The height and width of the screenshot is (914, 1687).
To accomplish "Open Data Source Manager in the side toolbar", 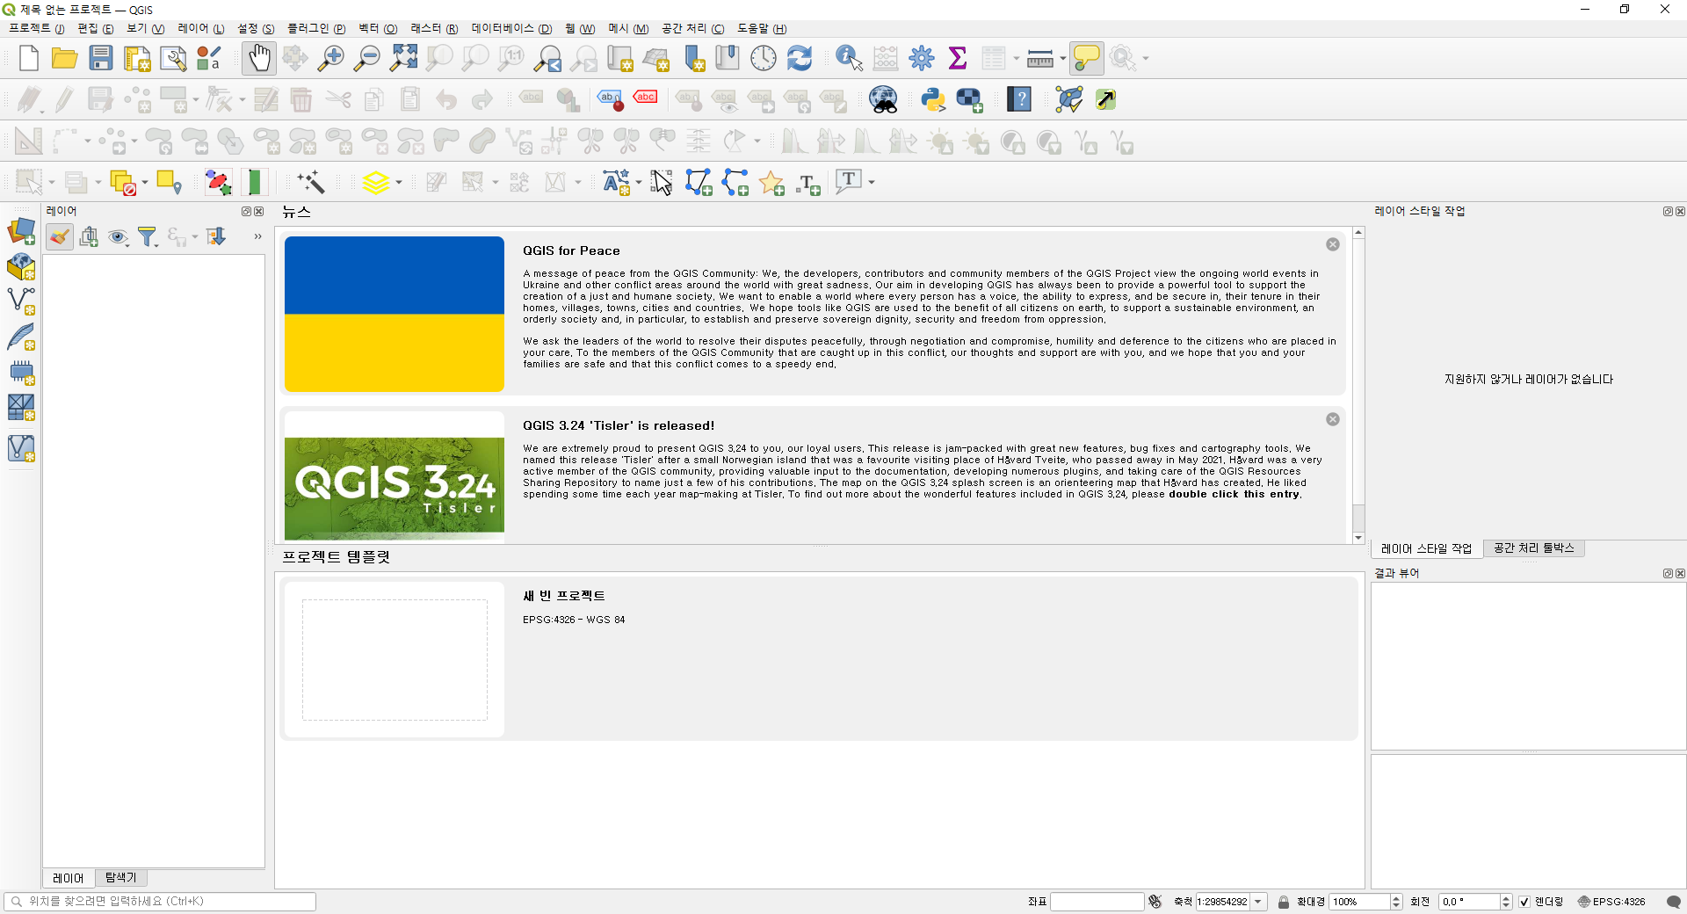I will tap(21, 232).
